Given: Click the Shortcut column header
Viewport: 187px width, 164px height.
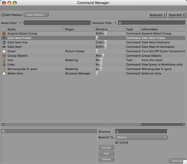Looking at the screenshot, I should pos(110,29).
